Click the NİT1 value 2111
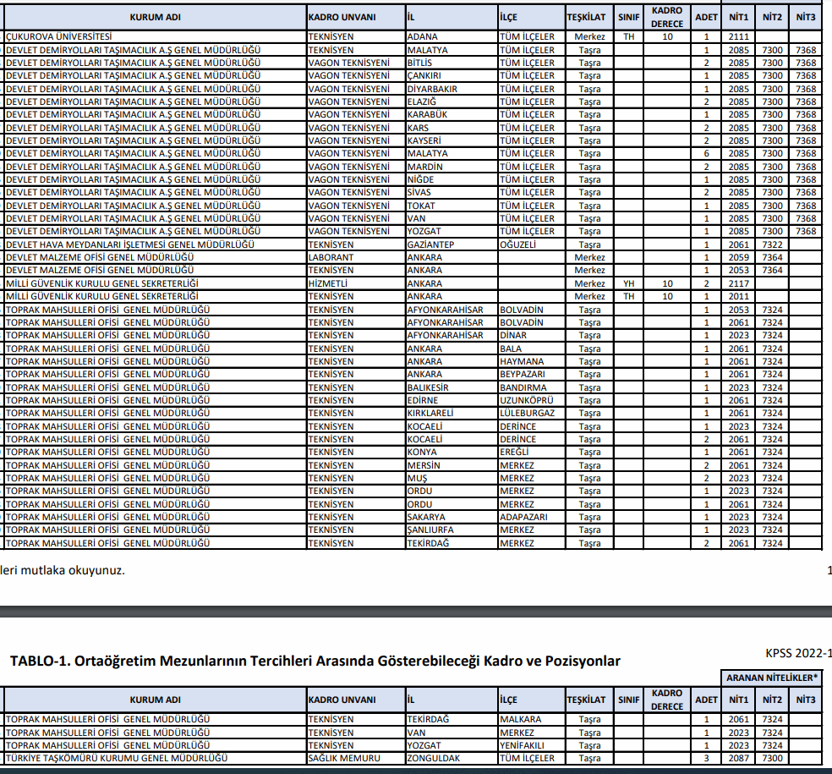The image size is (832, 774). [x=738, y=36]
